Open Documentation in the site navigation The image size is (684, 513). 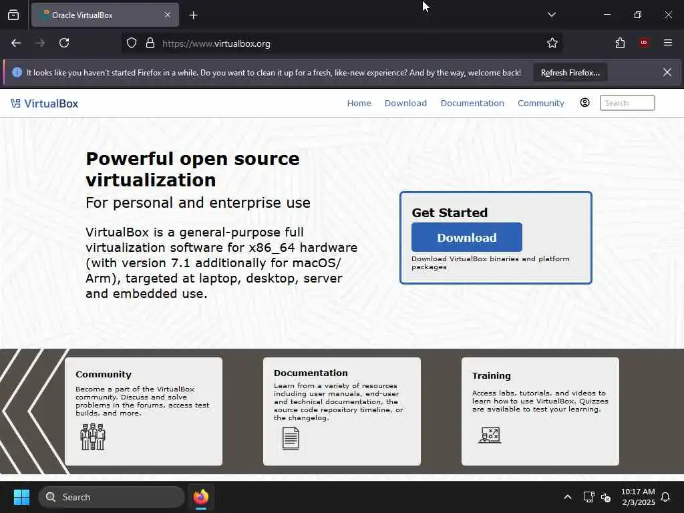472,104
